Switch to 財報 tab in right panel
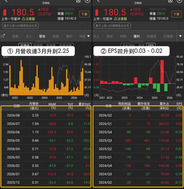Viewport: 184px width, 189px height. (123, 36)
